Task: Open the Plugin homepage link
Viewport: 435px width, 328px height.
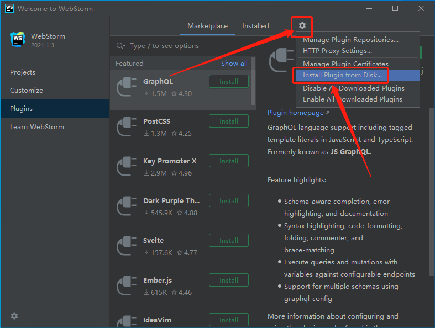Action: coord(298,113)
